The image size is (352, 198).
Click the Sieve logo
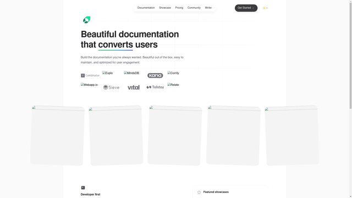111,87
